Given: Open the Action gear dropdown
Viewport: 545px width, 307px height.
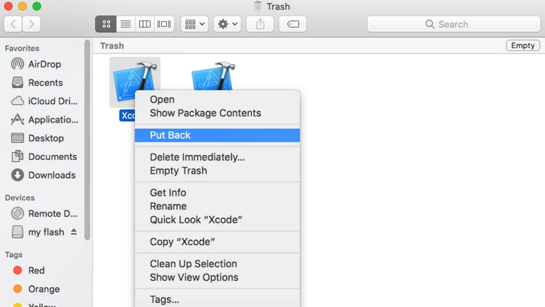Looking at the screenshot, I should [227, 24].
